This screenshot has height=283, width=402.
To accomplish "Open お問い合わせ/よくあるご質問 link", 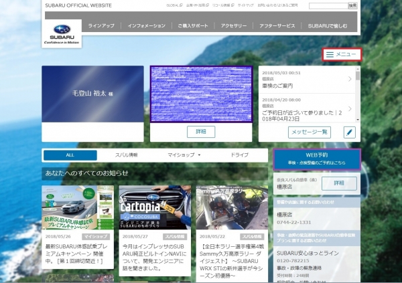I will point(277,5).
